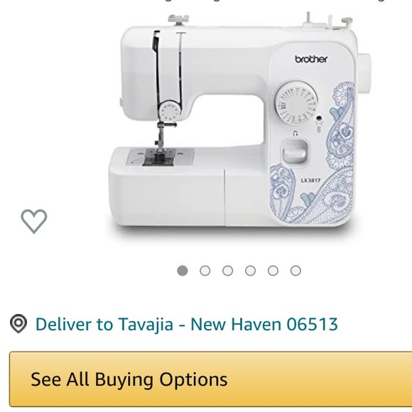Click See All Buying Options button
412x412 pixels.
210,379
